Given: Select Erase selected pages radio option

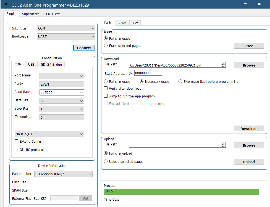Looking at the screenshot, I should [x=106, y=45].
